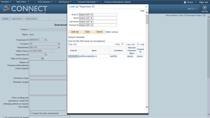This screenshot has height=118, width=210.
Task: Click the Supervisor ID input field
Action: coord(37,55)
